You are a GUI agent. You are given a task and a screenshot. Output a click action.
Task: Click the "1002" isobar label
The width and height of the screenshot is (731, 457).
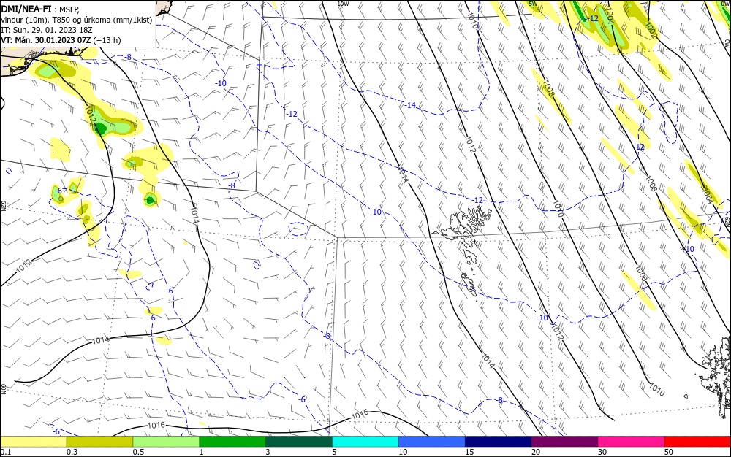(651, 29)
